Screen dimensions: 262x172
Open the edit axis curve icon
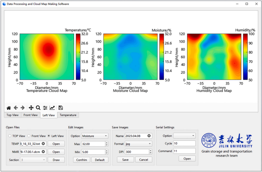point(52,108)
